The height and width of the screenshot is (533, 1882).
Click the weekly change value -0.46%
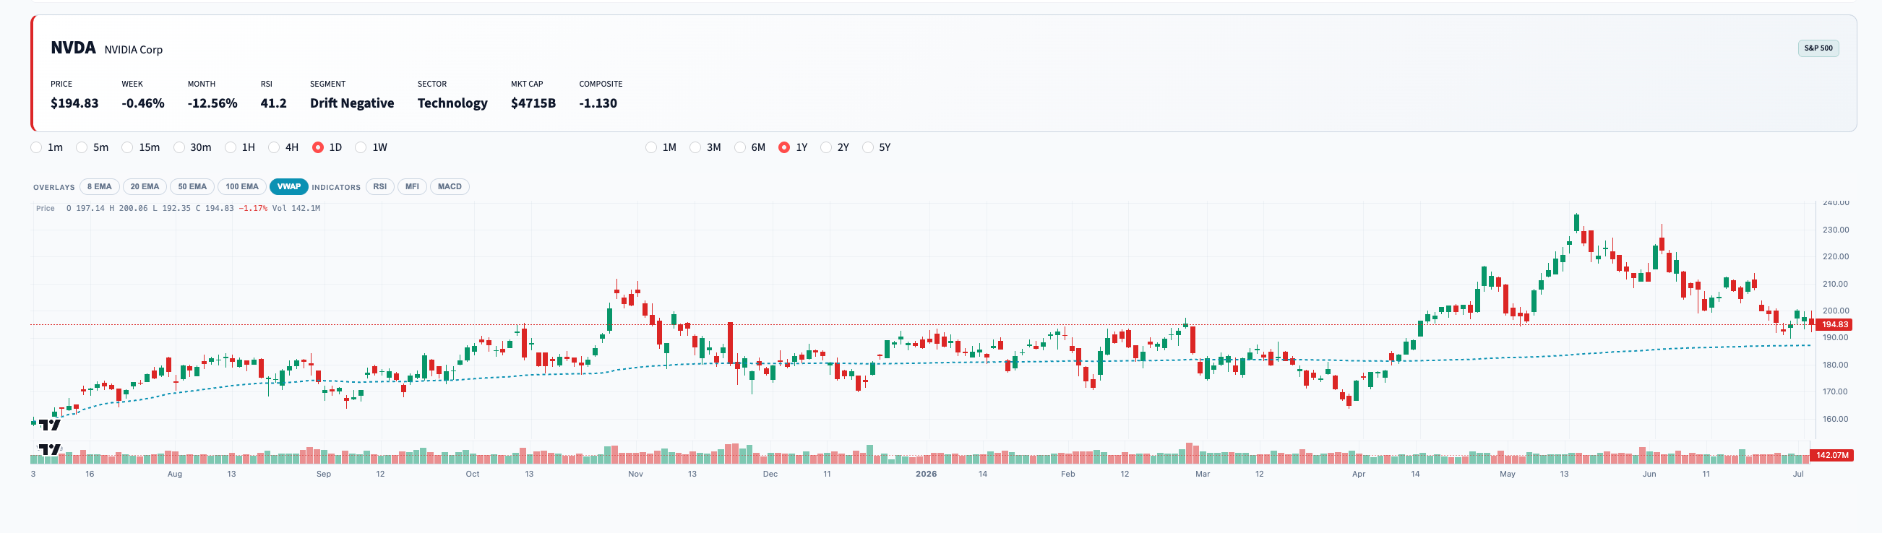(143, 104)
